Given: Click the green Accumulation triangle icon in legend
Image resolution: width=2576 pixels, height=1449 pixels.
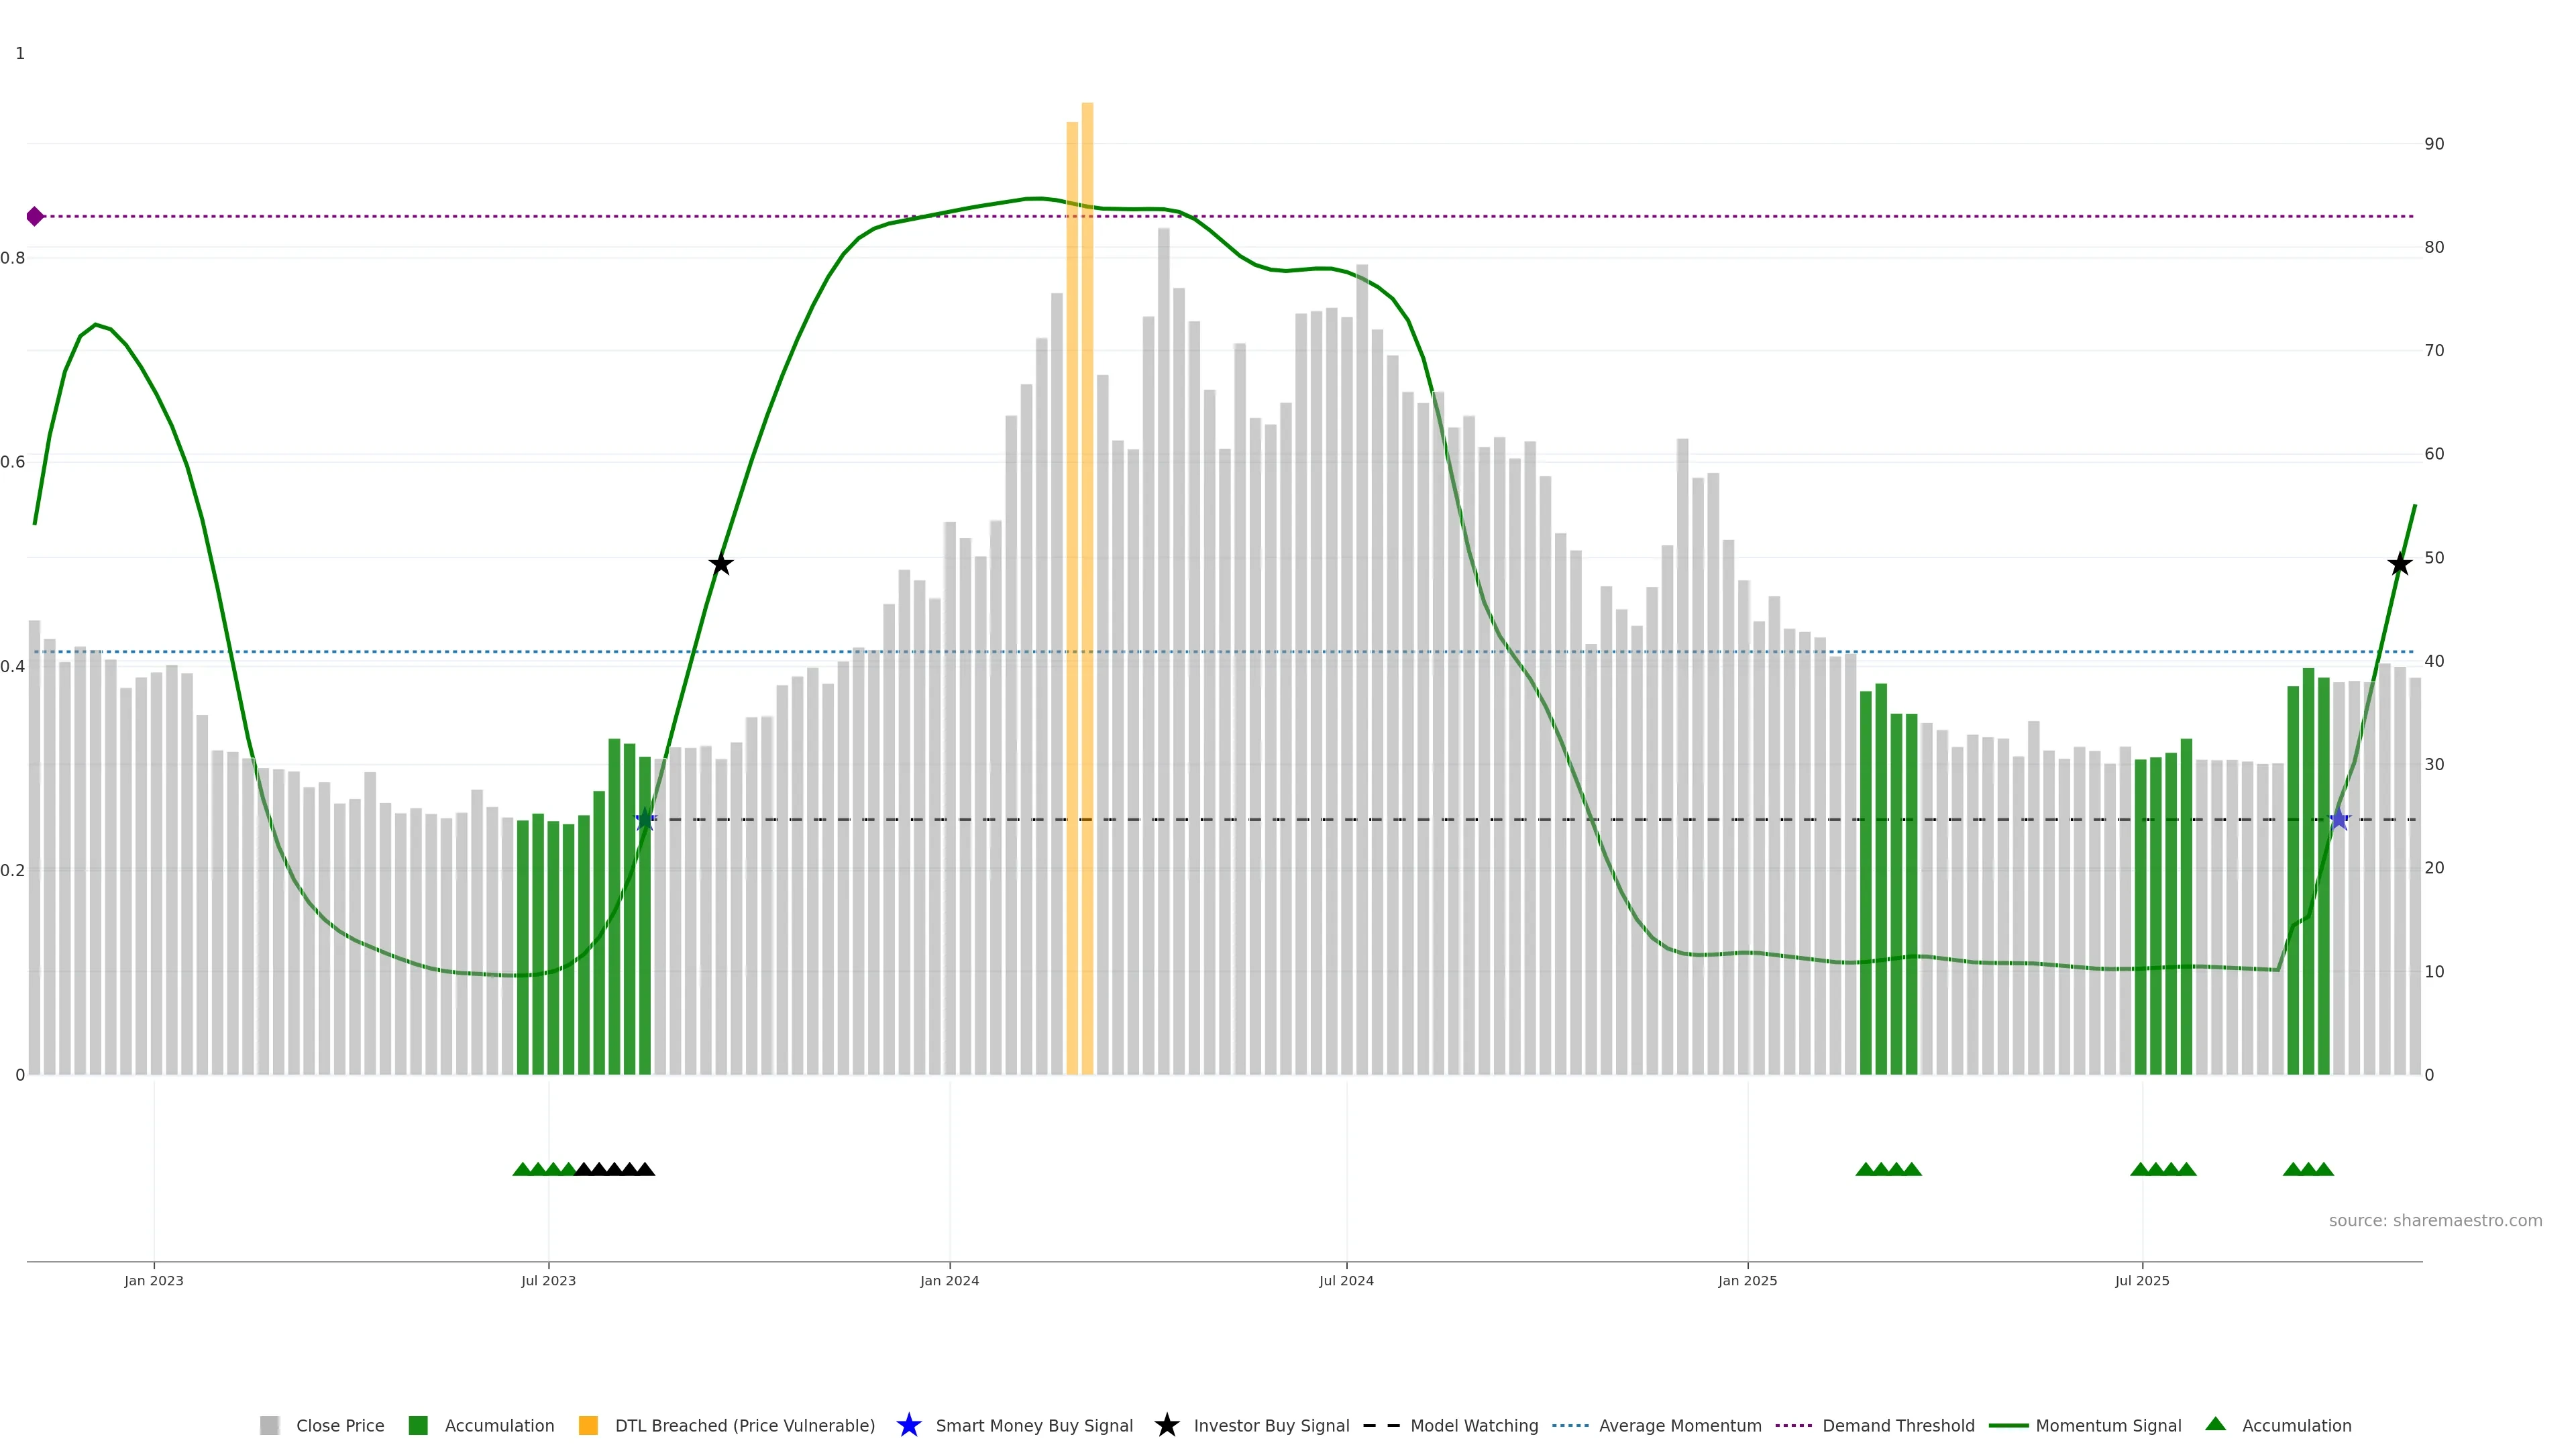Looking at the screenshot, I should coord(2215,1424).
